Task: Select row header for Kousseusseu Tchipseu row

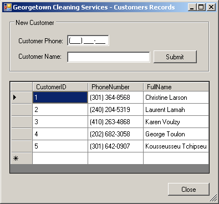Action: point(22,146)
